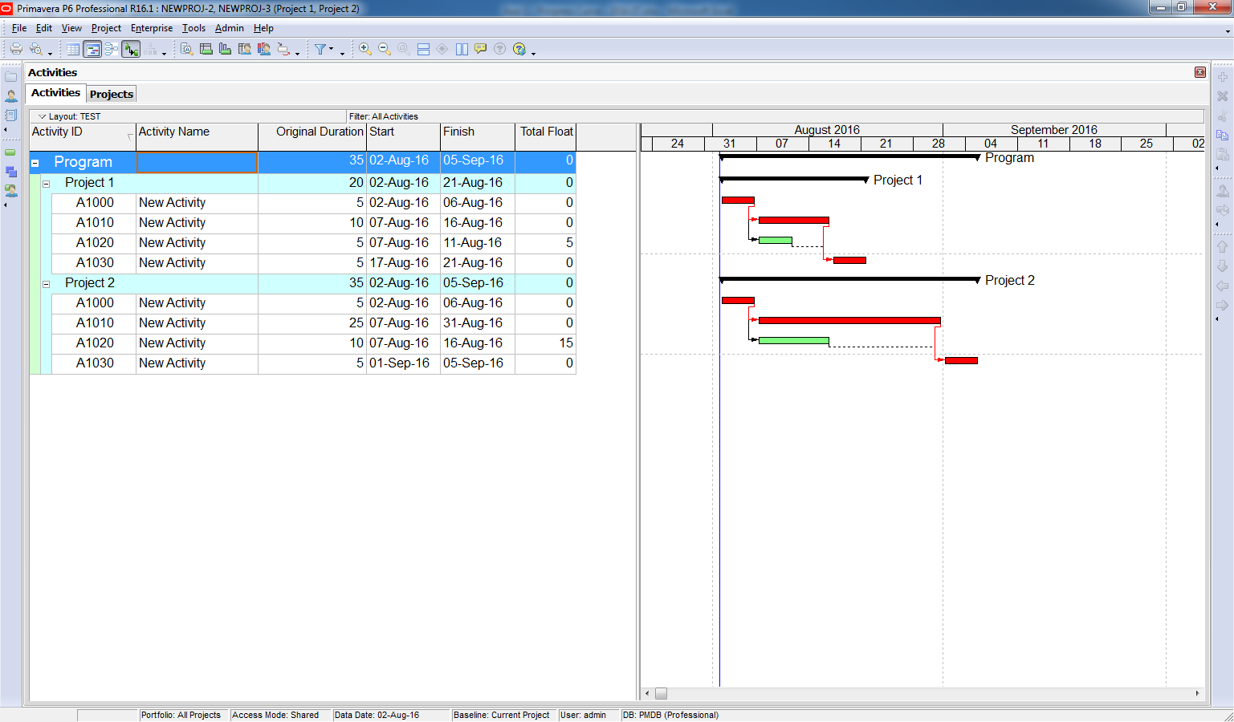
Task: Collapse the Project 1 group
Action: click(47, 182)
